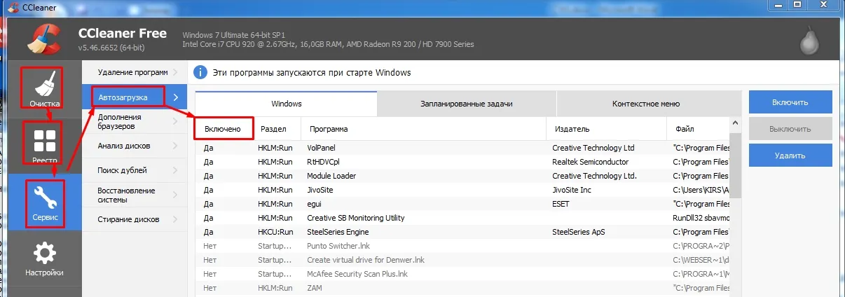
Task: Click scrollbar up arrow in list
Action: click(x=736, y=123)
